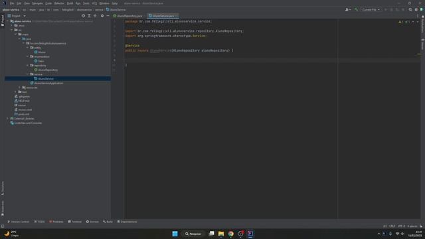Collapse the main folder

(16, 35)
